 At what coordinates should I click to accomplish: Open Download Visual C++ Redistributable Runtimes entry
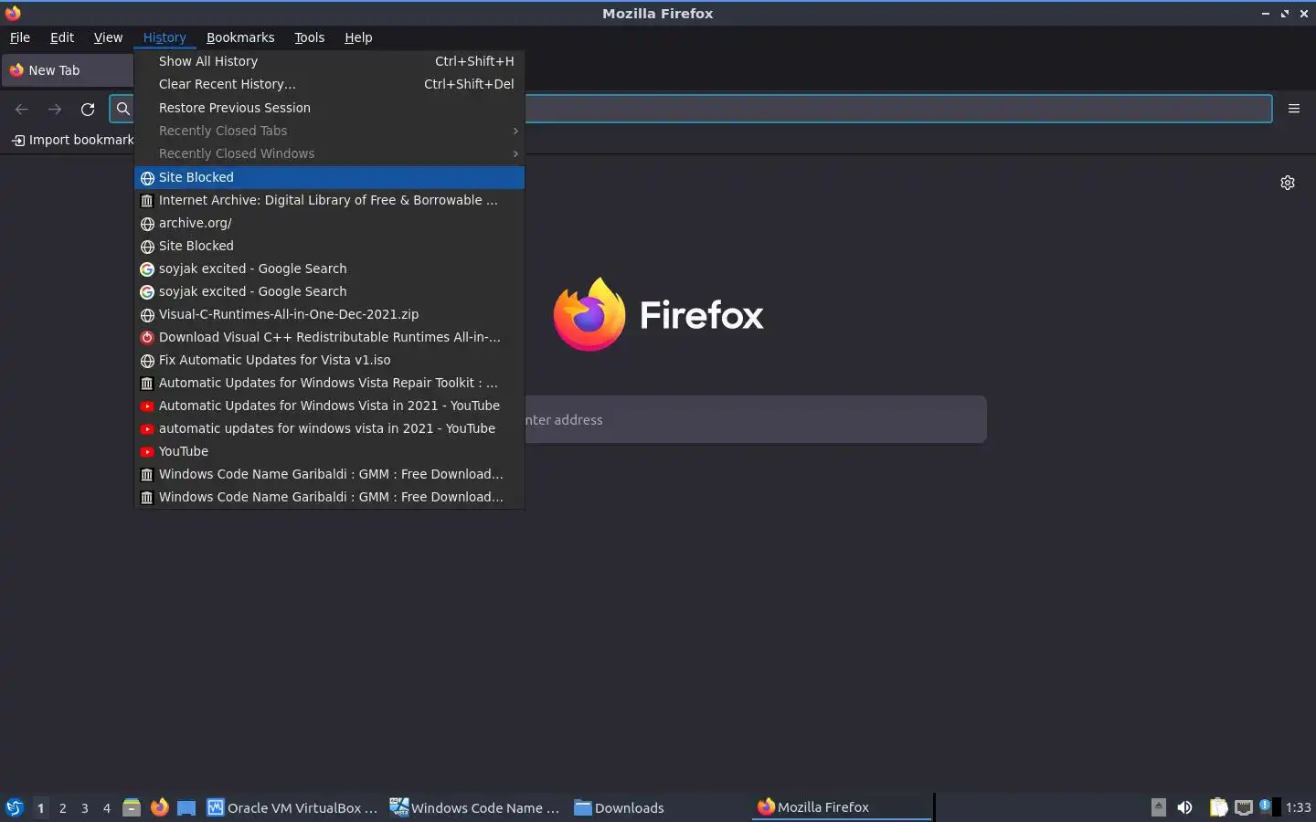click(329, 337)
